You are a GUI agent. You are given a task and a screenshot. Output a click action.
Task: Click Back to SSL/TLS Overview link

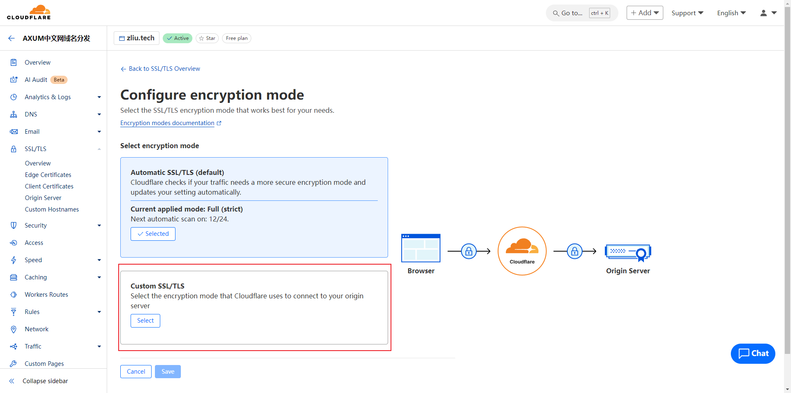(160, 69)
